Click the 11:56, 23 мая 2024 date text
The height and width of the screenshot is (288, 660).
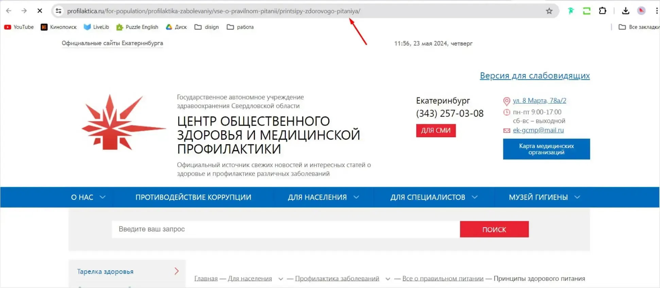(433, 43)
